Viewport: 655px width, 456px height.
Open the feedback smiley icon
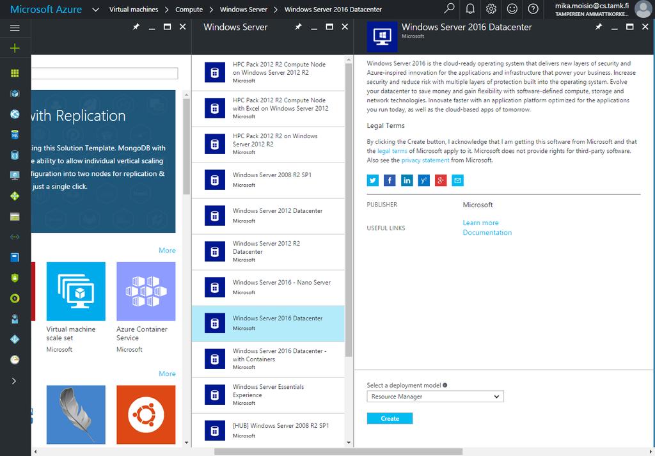[512, 9]
